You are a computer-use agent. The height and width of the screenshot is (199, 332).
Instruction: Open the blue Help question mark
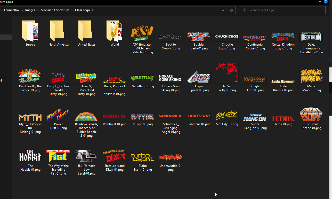pyautogui.click(x=326, y=2)
